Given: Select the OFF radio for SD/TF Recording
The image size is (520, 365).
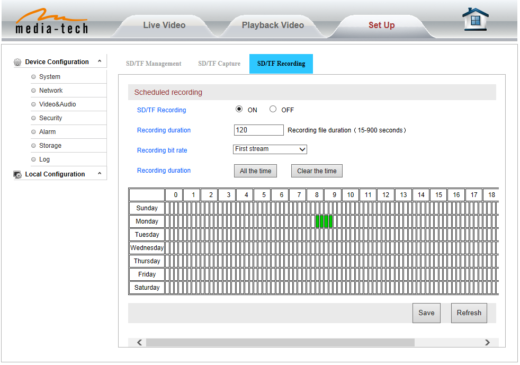Looking at the screenshot, I should tap(273, 109).
